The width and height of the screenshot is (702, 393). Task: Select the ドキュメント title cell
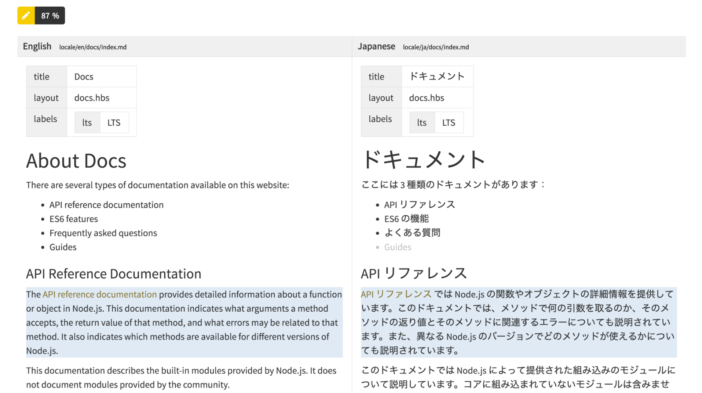[x=437, y=76]
